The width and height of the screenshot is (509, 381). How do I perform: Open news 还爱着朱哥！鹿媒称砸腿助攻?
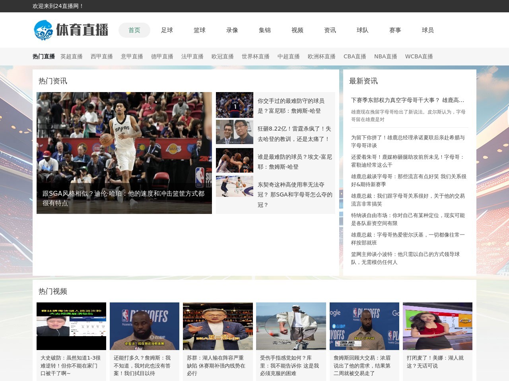(408, 161)
